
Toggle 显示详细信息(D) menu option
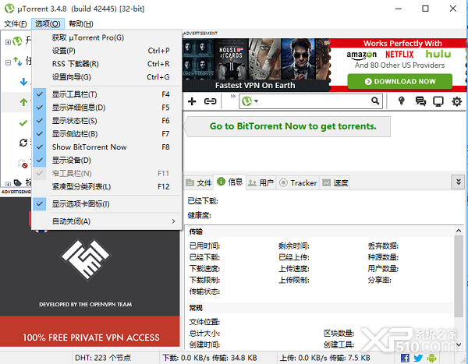point(107,108)
